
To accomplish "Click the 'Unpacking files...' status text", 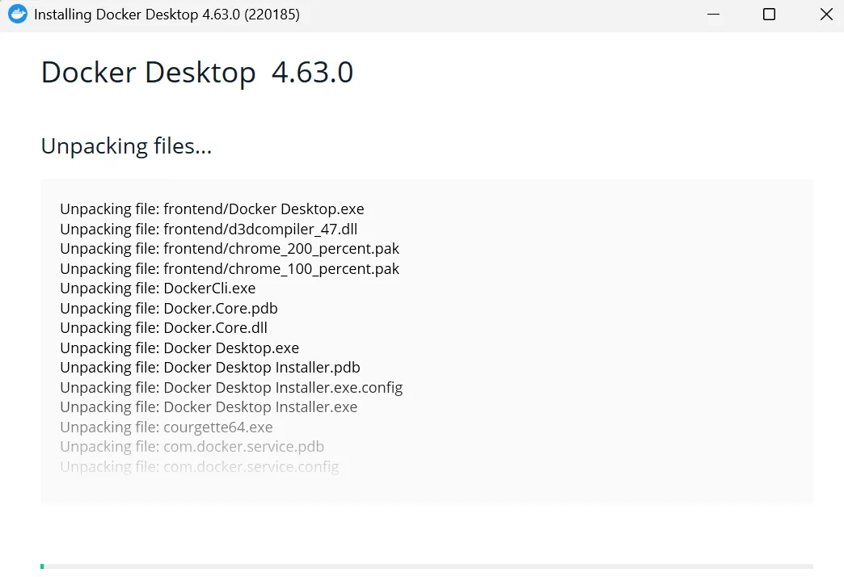I will tap(126, 146).
